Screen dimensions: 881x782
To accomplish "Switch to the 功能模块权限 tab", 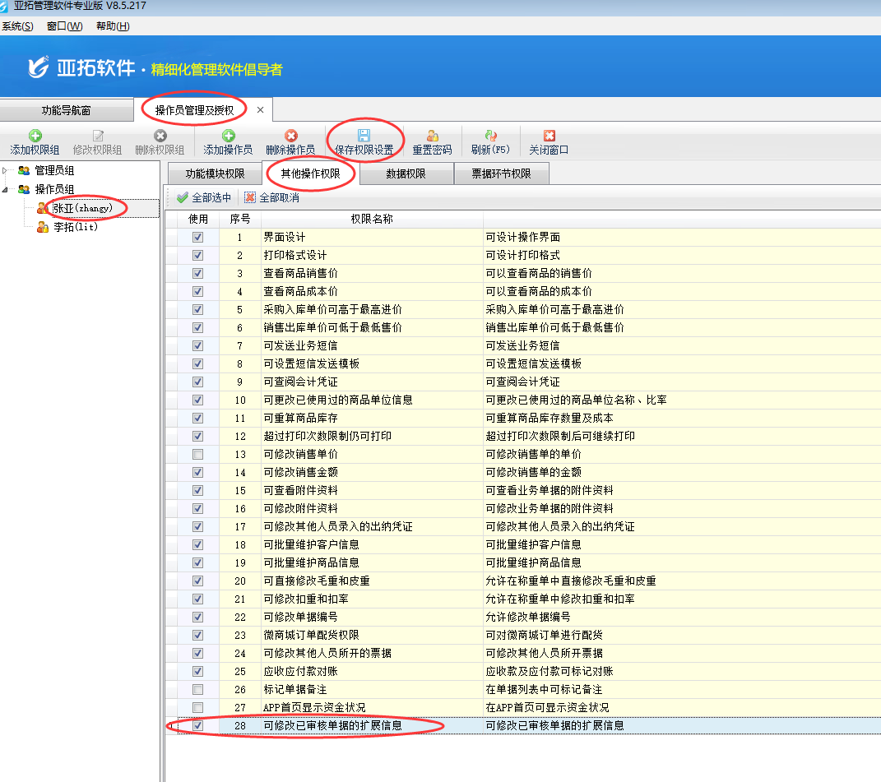I will click(215, 174).
